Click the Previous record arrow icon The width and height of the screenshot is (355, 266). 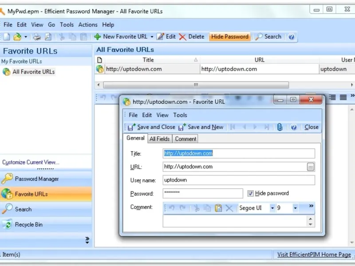(245, 127)
